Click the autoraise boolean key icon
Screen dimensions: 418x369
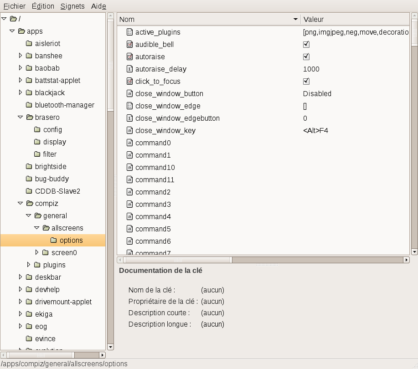pos(129,56)
